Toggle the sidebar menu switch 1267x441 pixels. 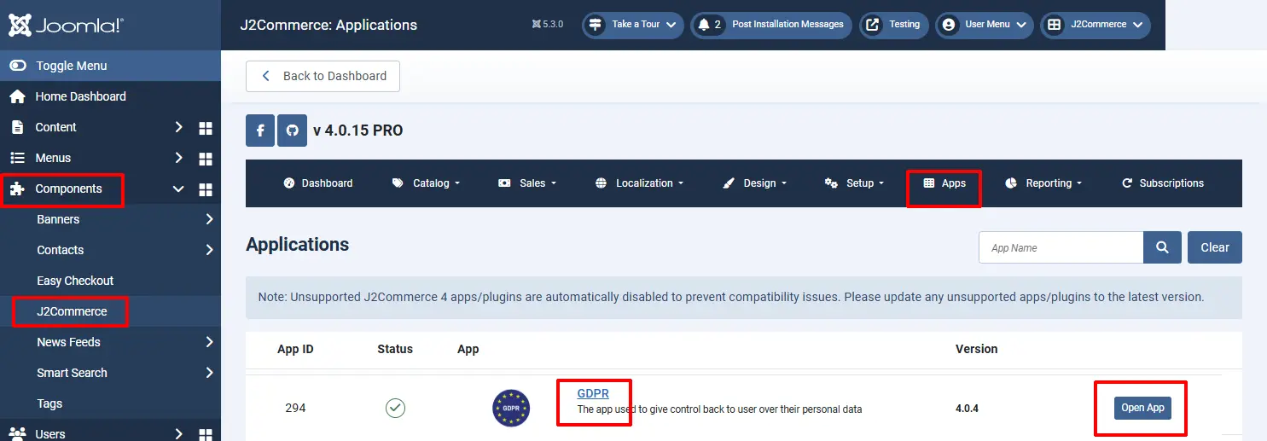pos(18,66)
